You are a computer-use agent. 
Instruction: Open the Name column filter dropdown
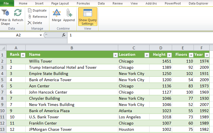tap(115, 55)
